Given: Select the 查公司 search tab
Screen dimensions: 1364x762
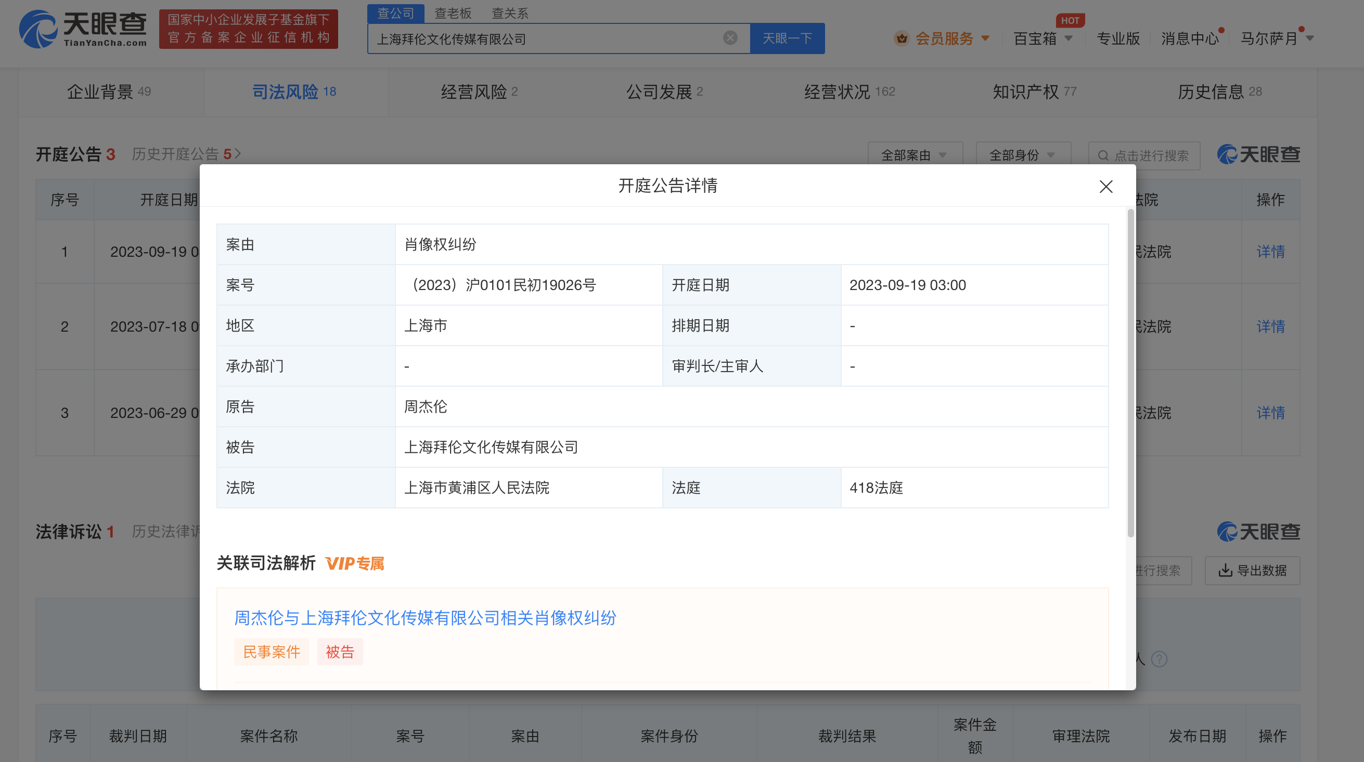Looking at the screenshot, I should point(395,13).
